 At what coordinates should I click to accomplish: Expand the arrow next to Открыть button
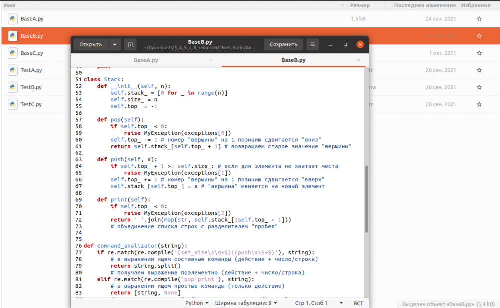point(114,44)
